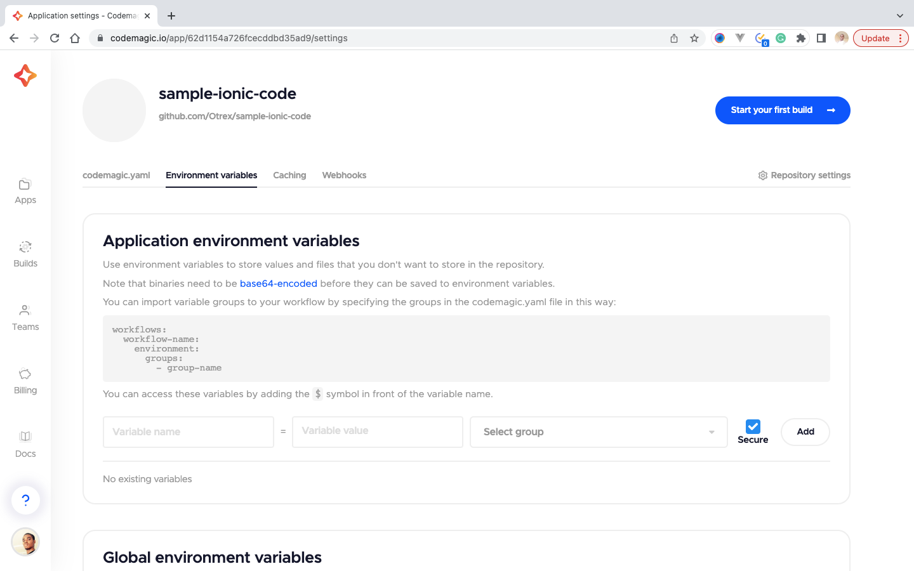This screenshot has height=571, width=914.
Task: Open Apps in the sidebar
Action: click(25, 192)
